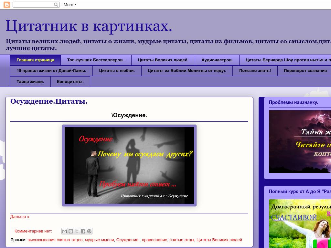Image resolution: width=331 pixels, height=248 pixels.
Task: Switch to the Главная страница tab
Action: coord(35,60)
